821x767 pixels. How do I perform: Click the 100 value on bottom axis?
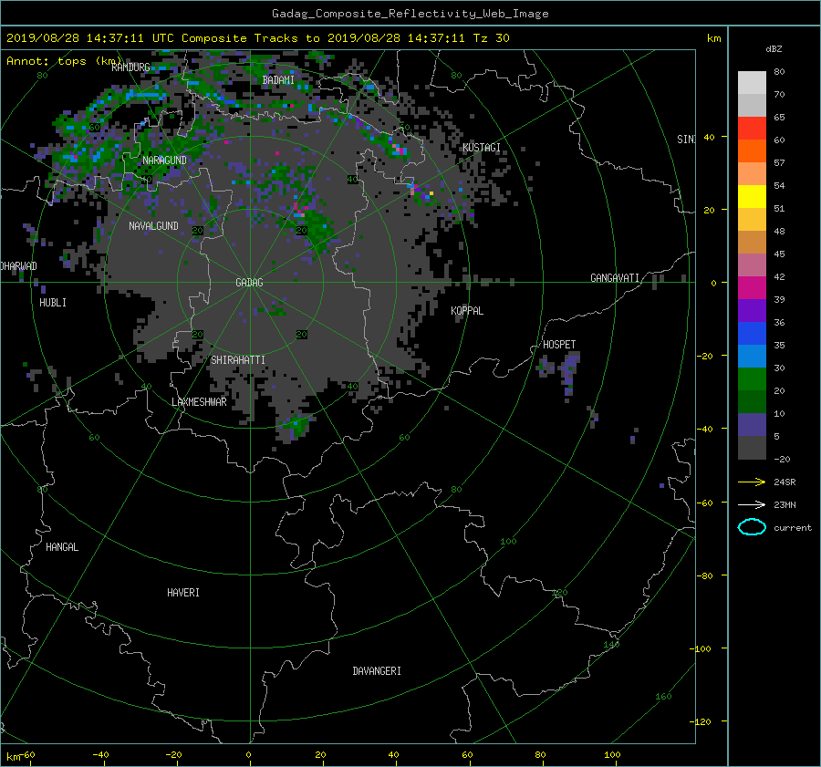612,755
